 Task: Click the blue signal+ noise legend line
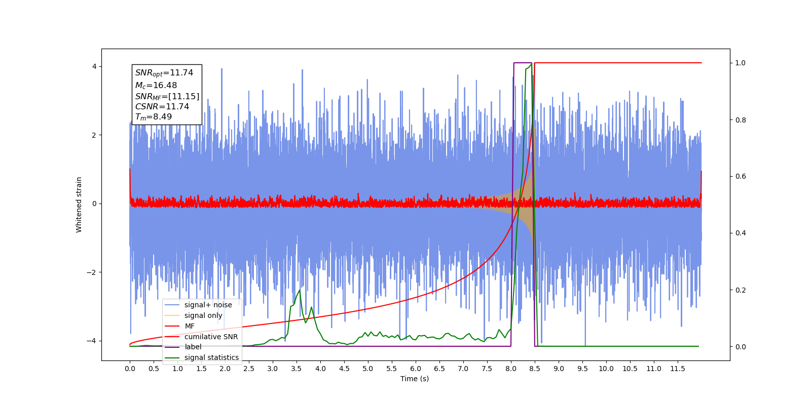pos(172,305)
